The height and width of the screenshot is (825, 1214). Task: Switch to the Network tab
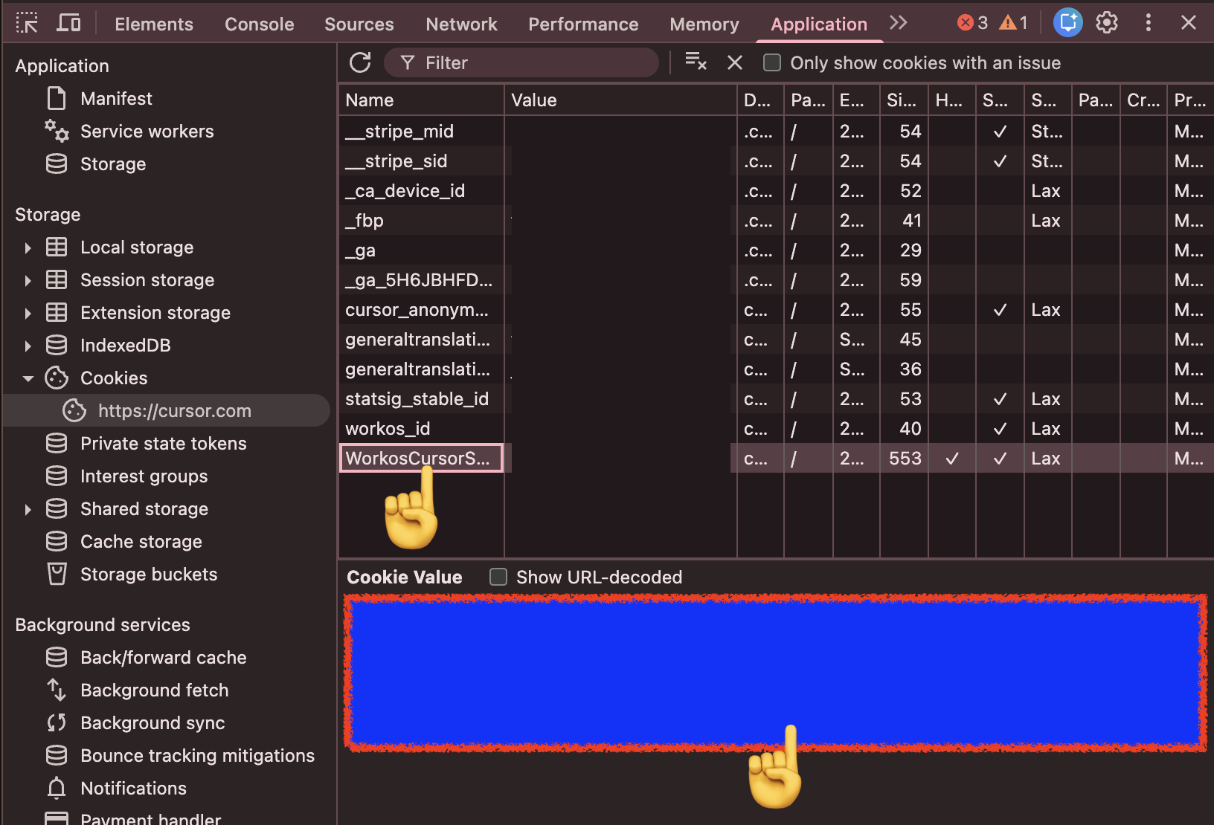[461, 24]
